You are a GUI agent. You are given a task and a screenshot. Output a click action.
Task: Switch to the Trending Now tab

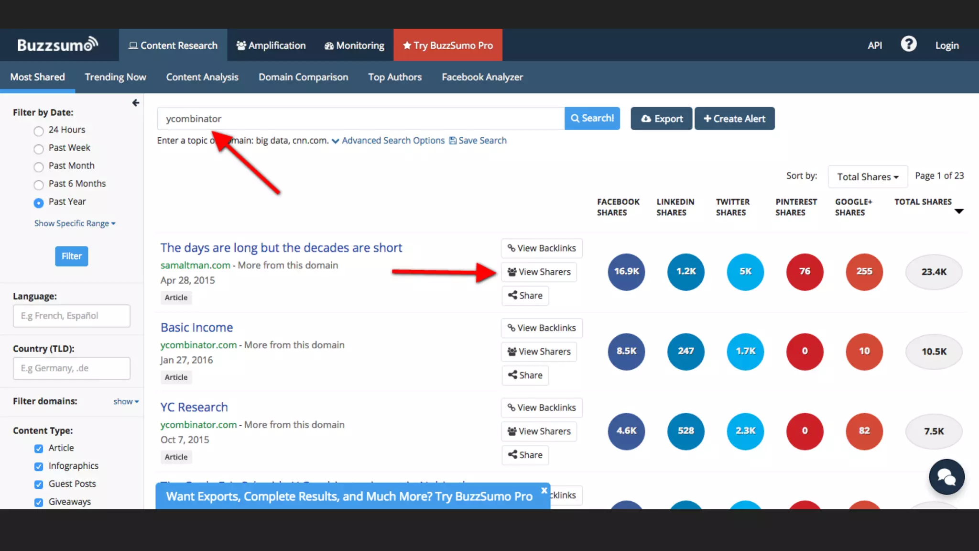pos(115,77)
